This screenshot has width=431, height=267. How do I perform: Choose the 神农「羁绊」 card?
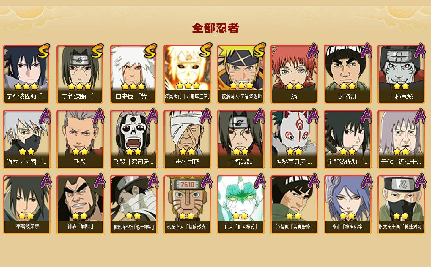[x=80, y=205]
